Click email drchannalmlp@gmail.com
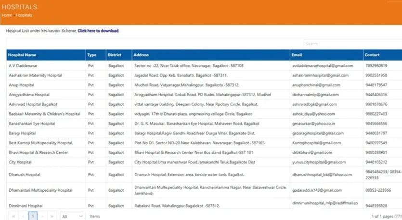Image resolution: width=402 pixels, height=220 pixels. tap(315, 95)
